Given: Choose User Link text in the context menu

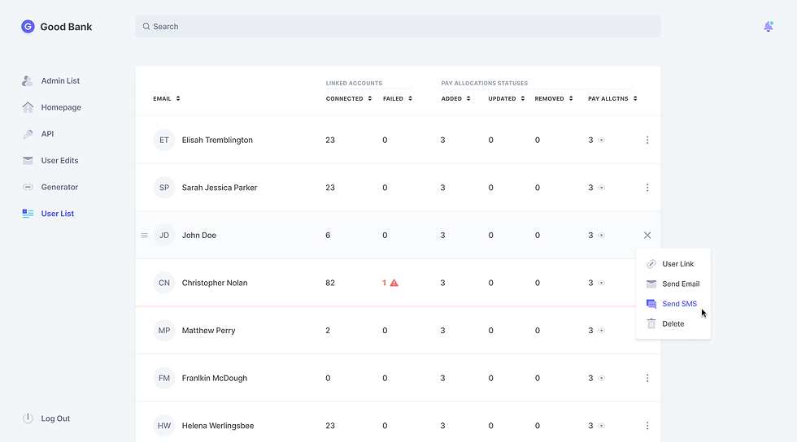Looking at the screenshot, I should click(x=678, y=264).
